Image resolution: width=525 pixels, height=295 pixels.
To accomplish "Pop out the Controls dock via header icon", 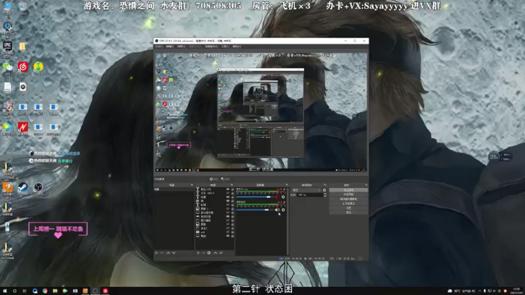I will (x=366, y=185).
